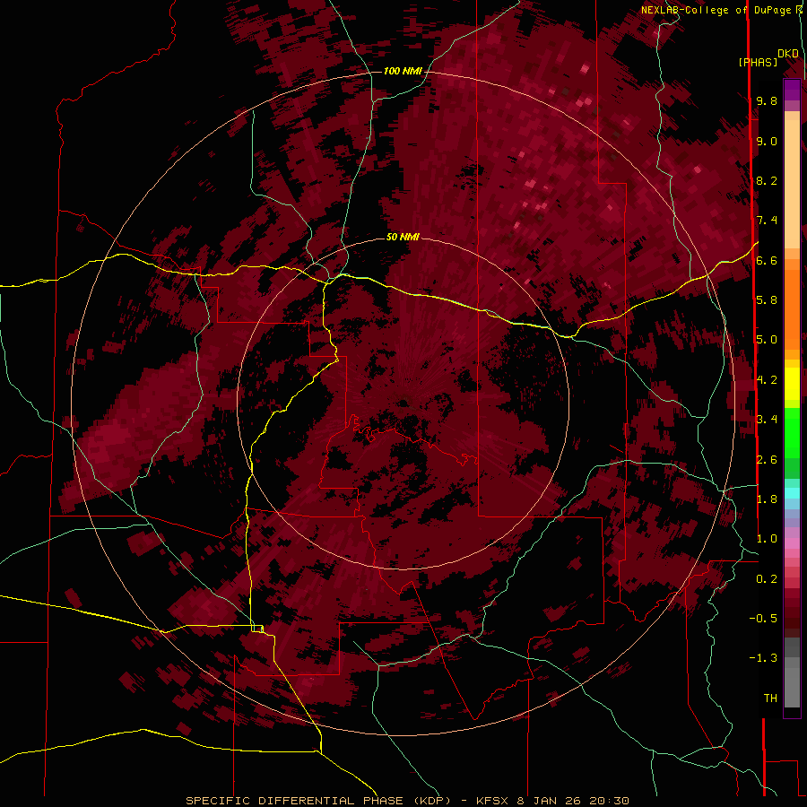Click the 1.0 value on the color scale
Image resolution: width=807 pixels, height=807 pixels.
point(767,539)
